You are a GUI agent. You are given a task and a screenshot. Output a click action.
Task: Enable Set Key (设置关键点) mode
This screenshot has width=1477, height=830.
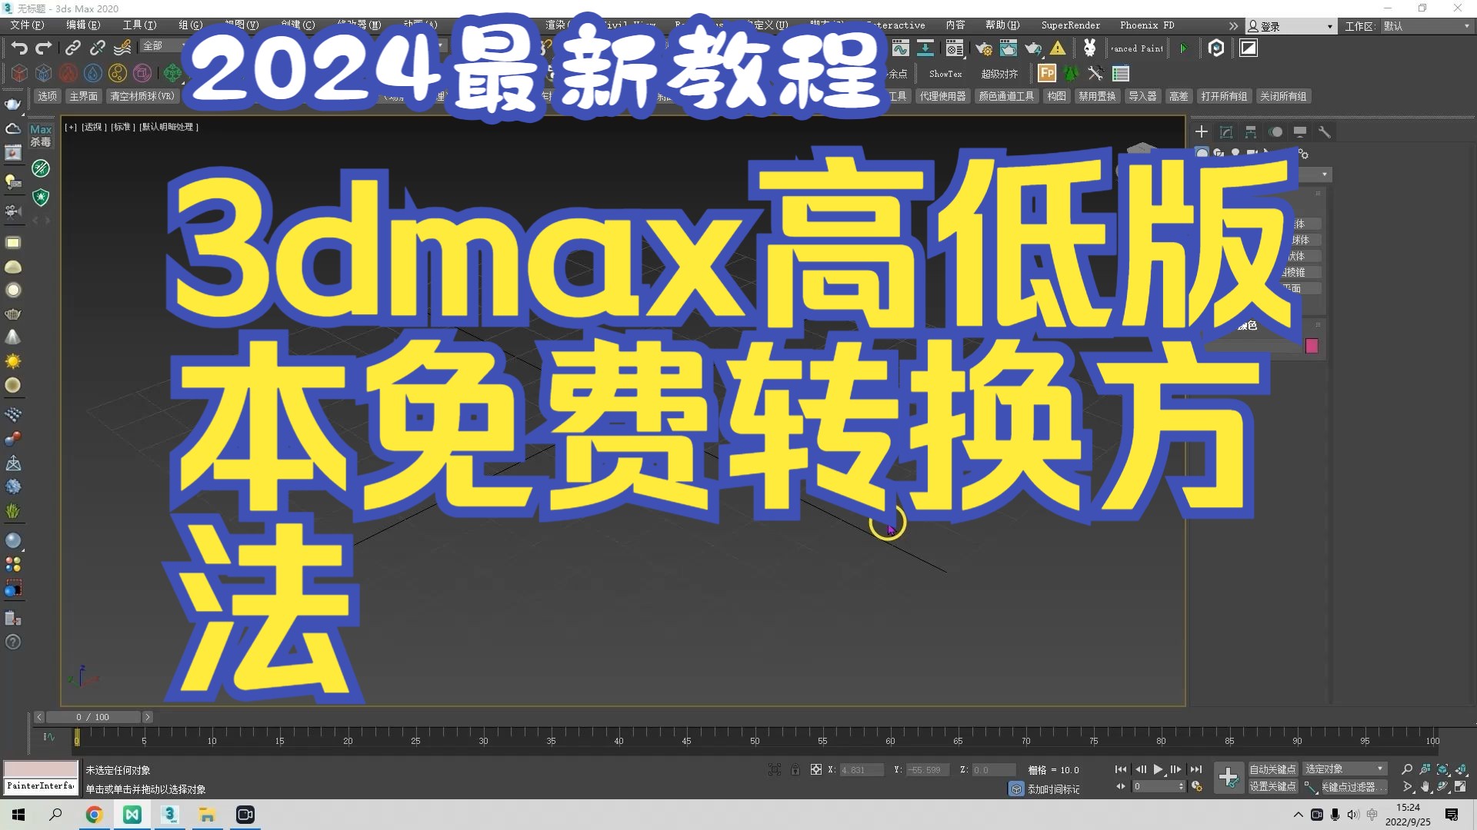[x=1272, y=786]
